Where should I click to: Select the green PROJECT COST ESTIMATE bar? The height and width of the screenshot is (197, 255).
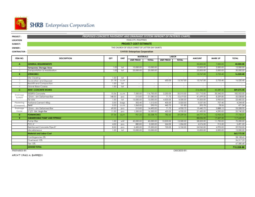tap(136, 44)
